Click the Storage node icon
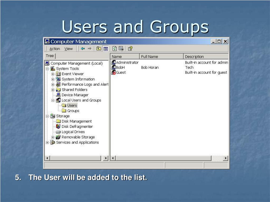The height and width of the screenshot is (202, 270). point(53,116)
